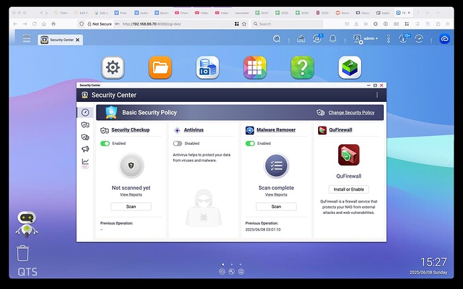Open the Help Center question mark icon
Image resolution: width=463 pixels, height=289 pixels.
pyautogui.click(x=303, y=67)
